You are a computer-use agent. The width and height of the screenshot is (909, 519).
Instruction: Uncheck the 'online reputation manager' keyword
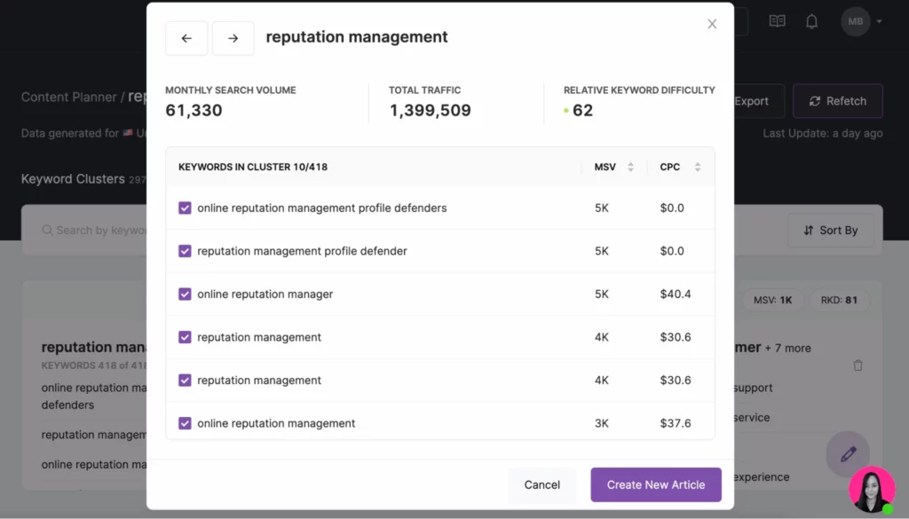(x=185, y=294)
